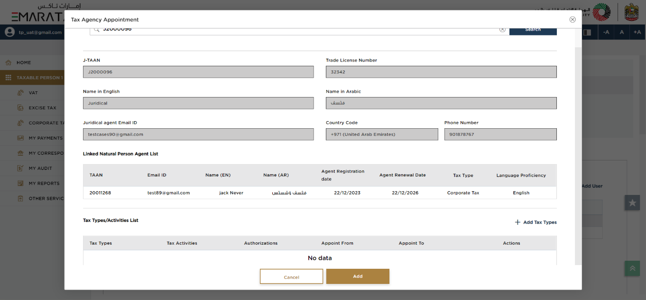Click the Tax Activities column header

coord(182,243)
